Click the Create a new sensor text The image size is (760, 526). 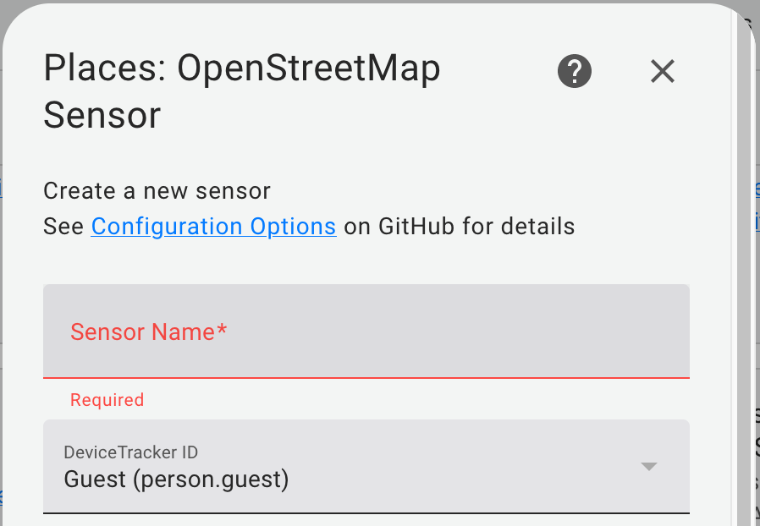[156, 190]
